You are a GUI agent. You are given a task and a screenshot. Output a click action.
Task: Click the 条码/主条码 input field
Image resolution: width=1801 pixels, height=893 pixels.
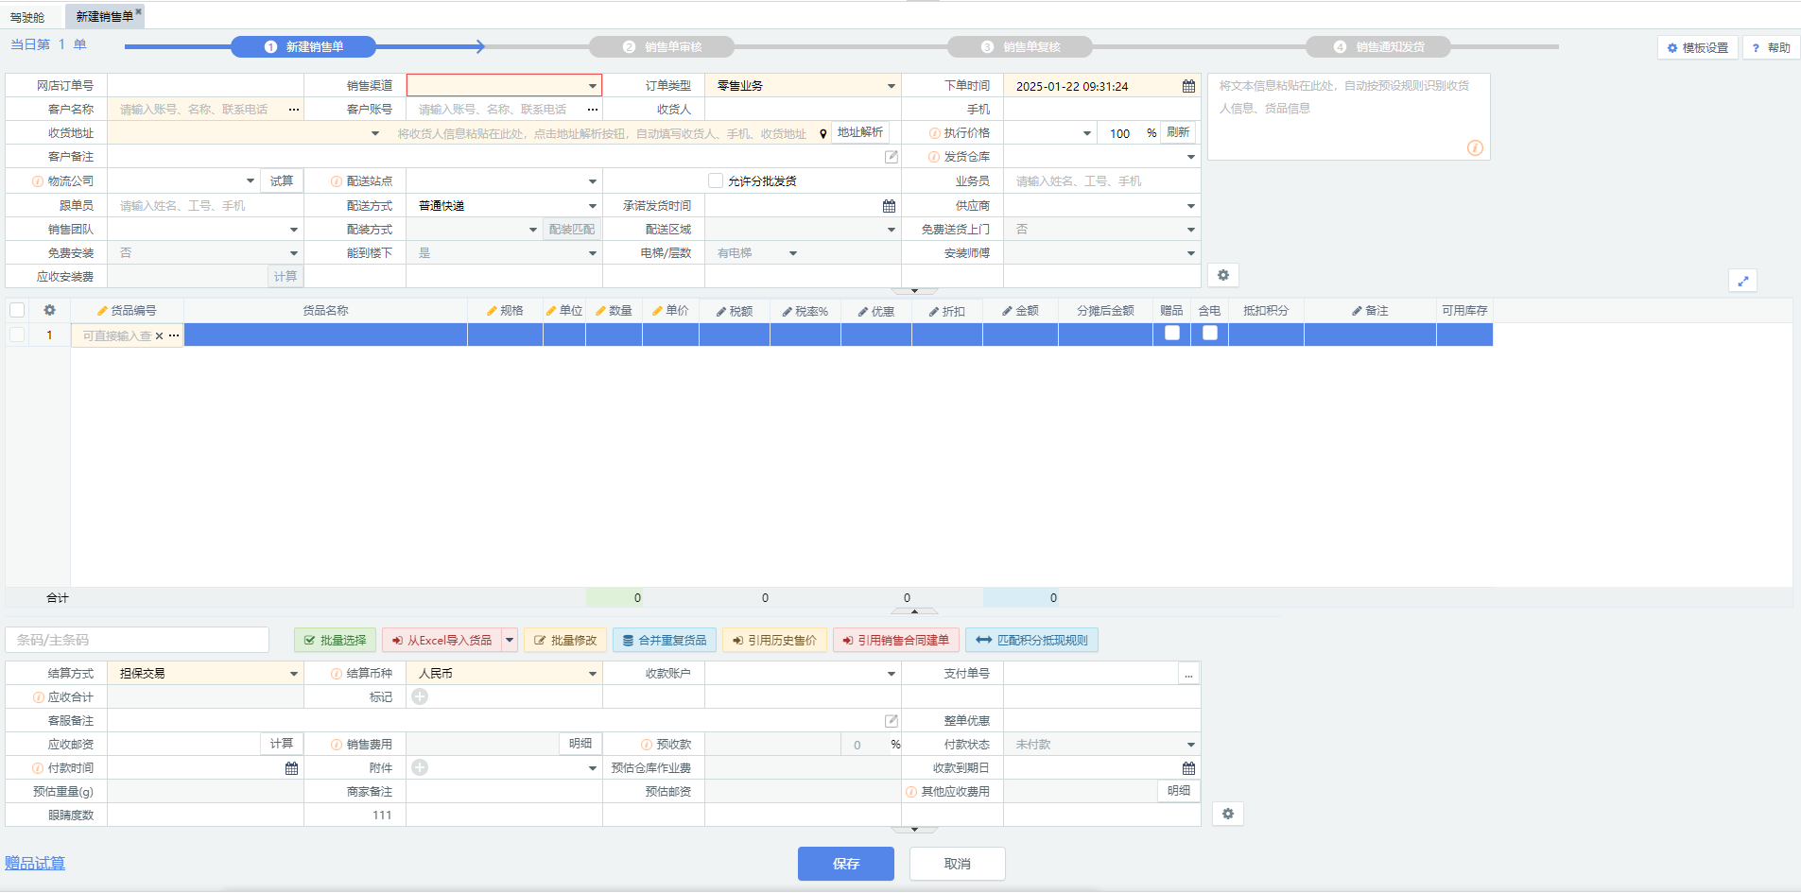pos(137,640)
